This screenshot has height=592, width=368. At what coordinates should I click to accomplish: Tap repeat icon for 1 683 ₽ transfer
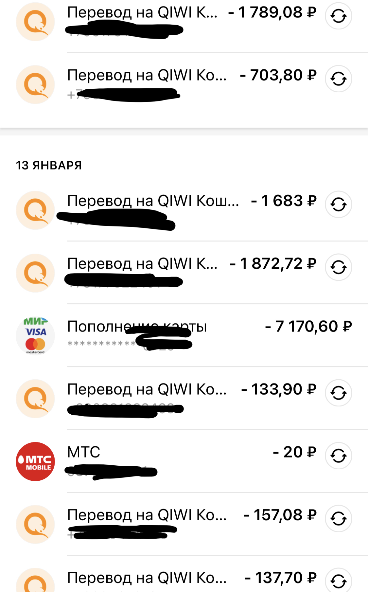[338, 204]
